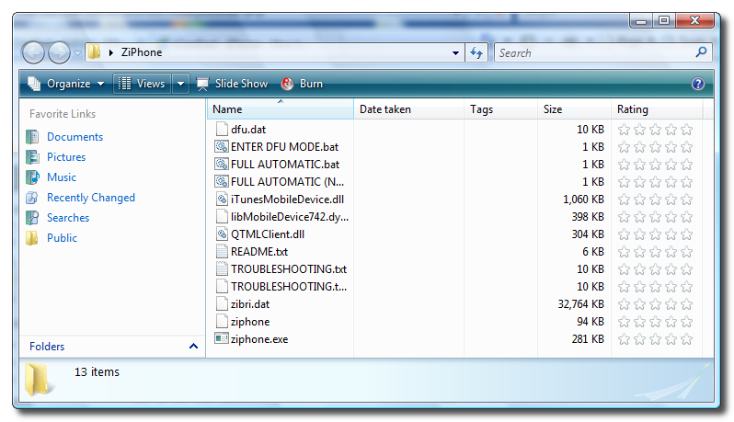Viewport: 734px width, 422px height.
Task: Click the Music icon in Favorite Links
Action: (32, 177)
